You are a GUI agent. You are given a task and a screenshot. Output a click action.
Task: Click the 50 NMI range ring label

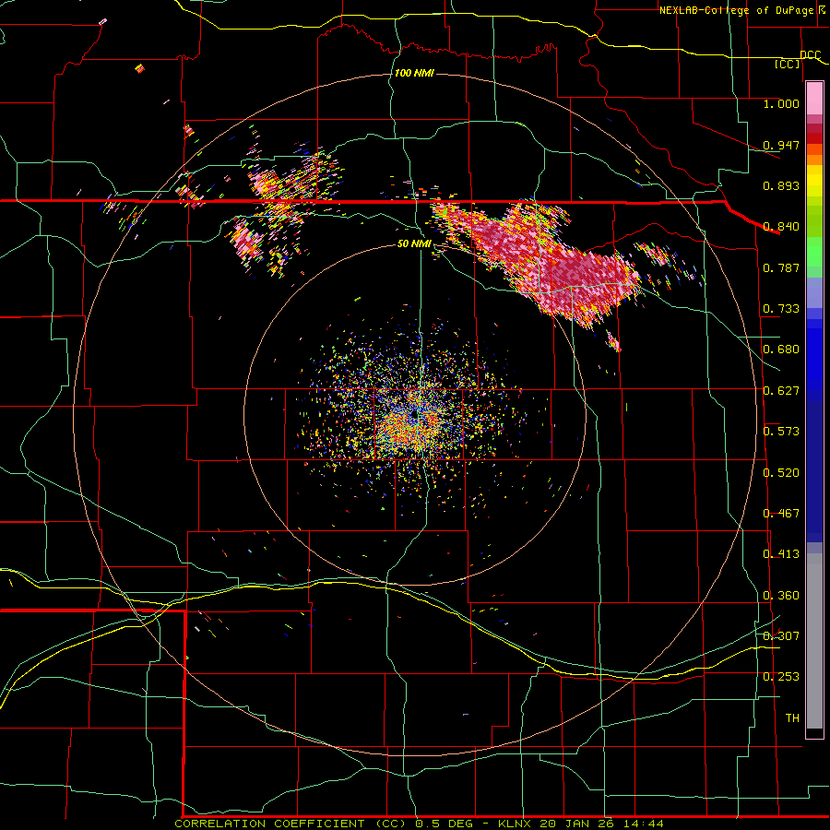(x=414, y=244)
